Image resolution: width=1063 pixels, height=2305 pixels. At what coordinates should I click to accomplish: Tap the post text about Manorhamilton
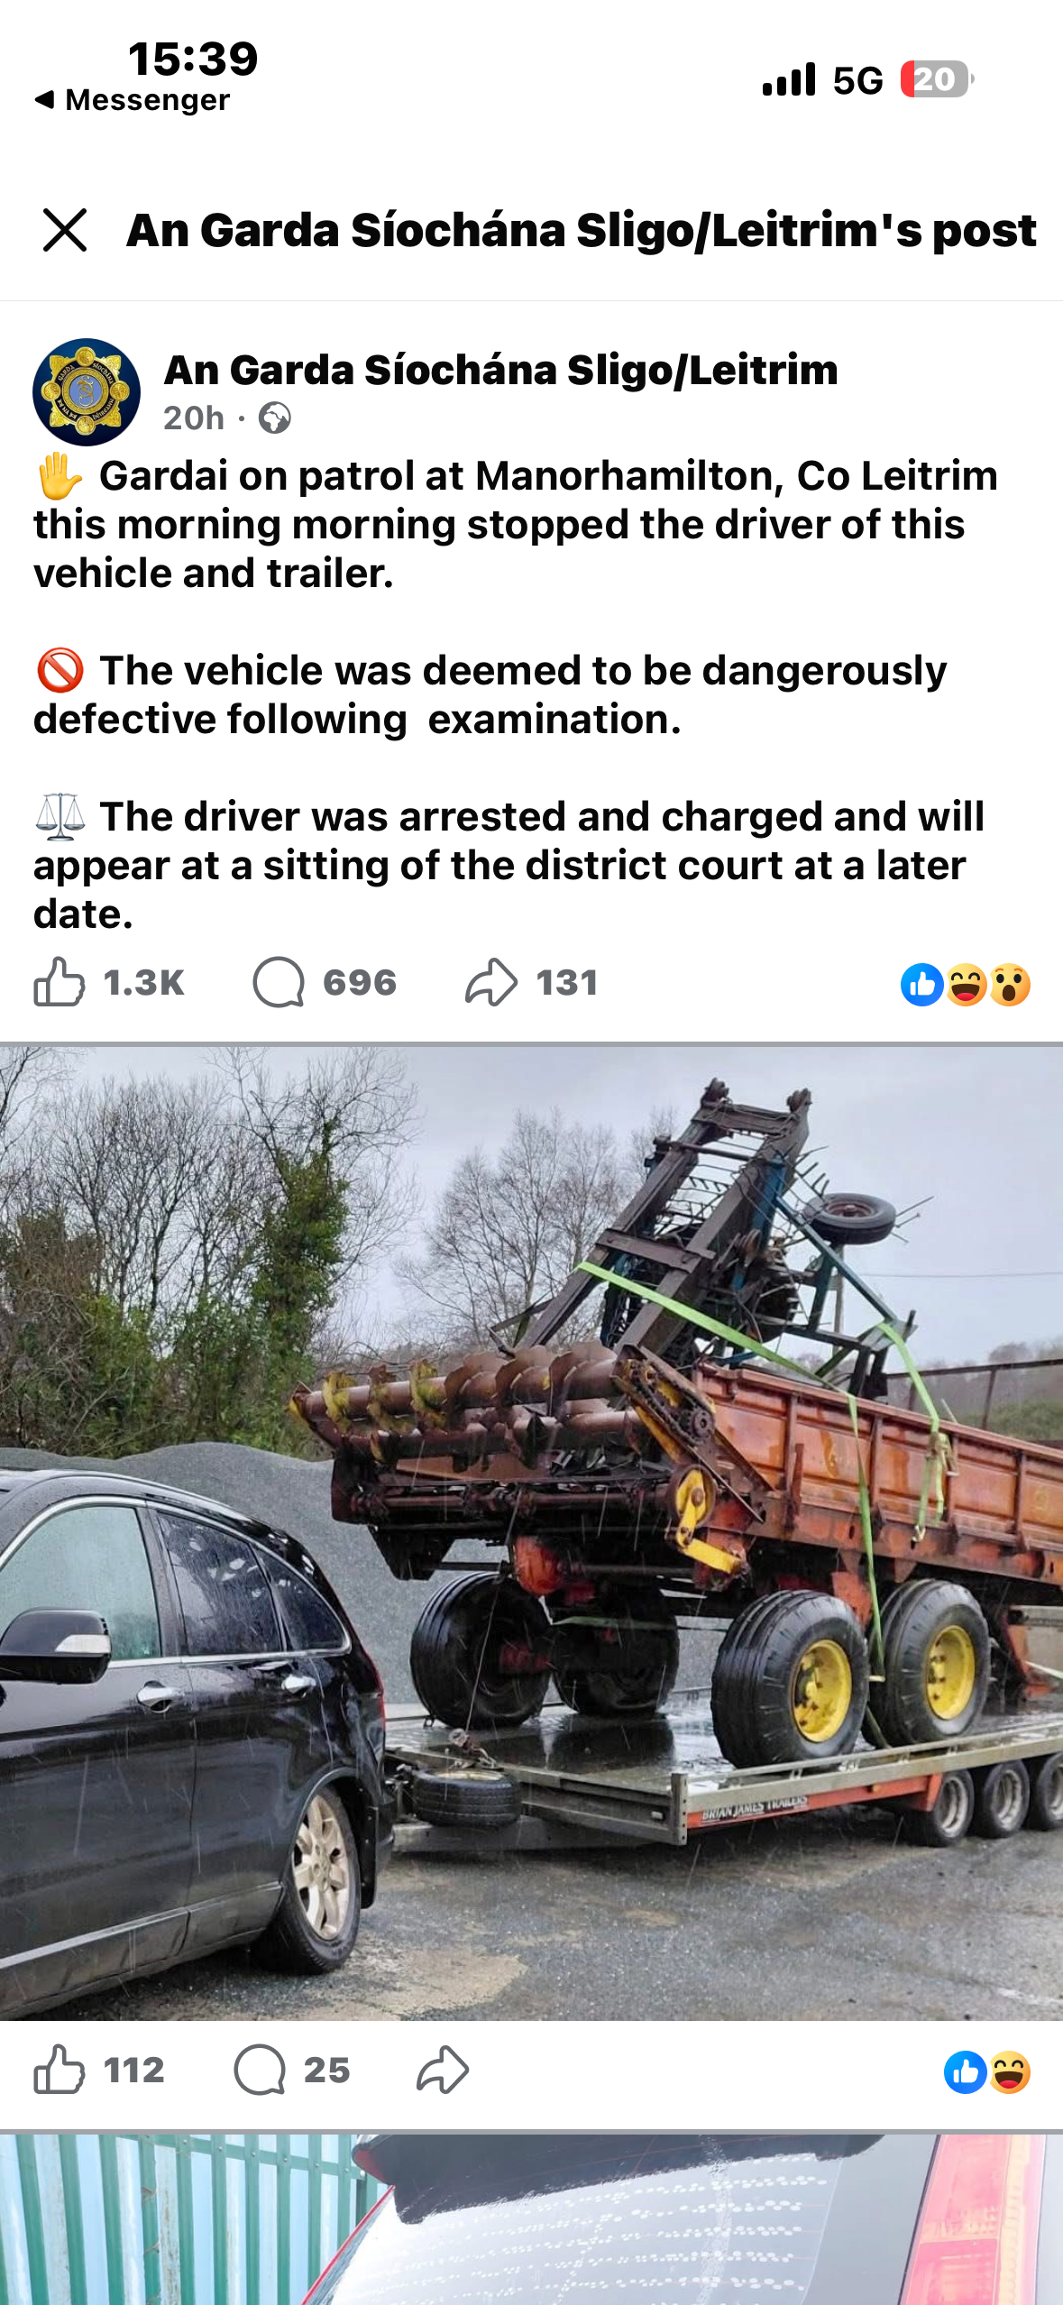(516, 524)
